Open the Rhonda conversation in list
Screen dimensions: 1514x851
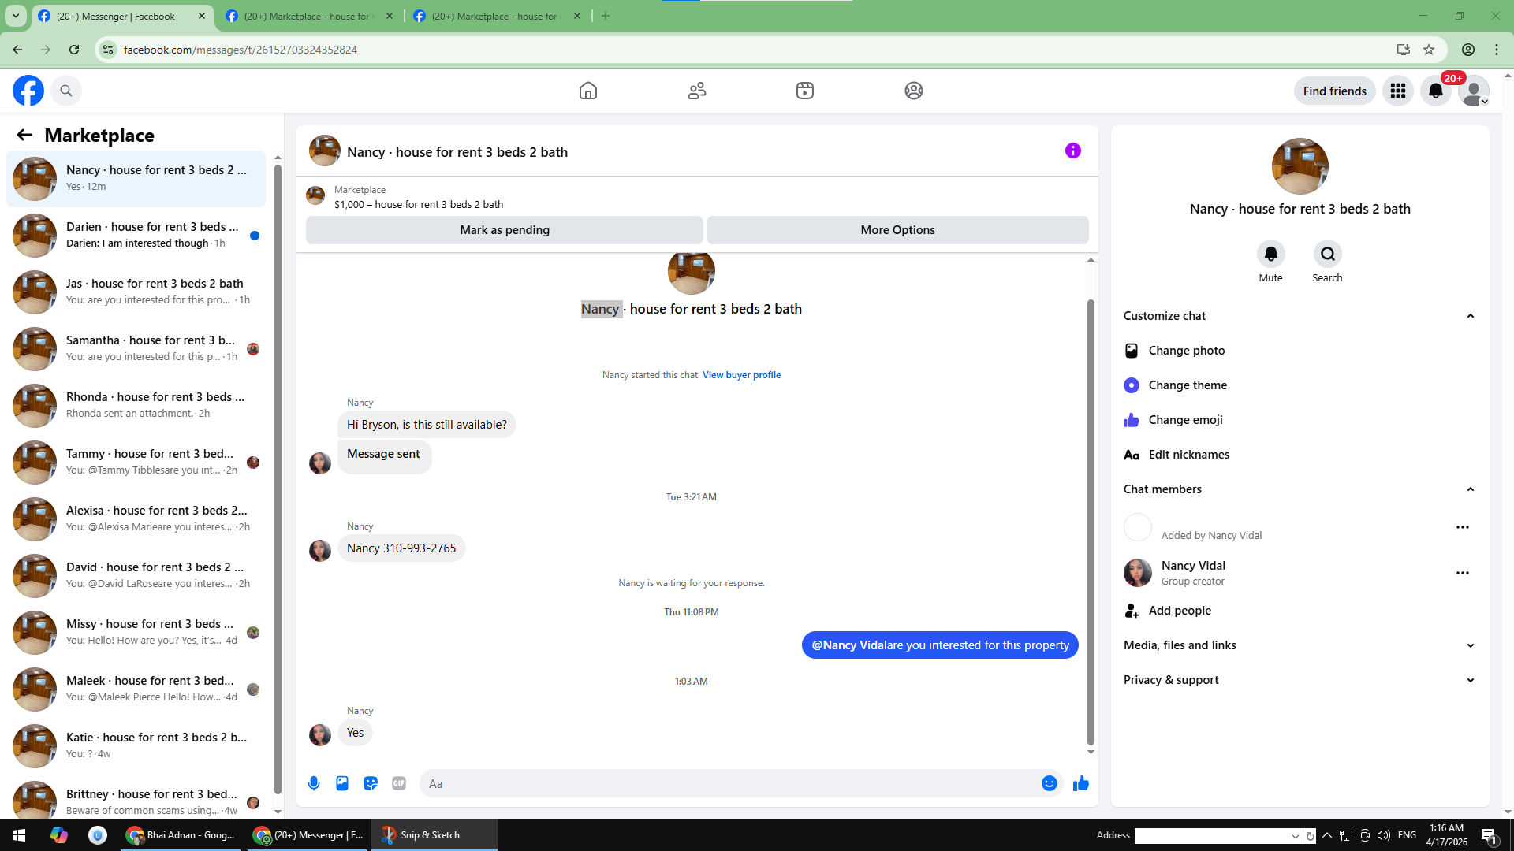136,405
